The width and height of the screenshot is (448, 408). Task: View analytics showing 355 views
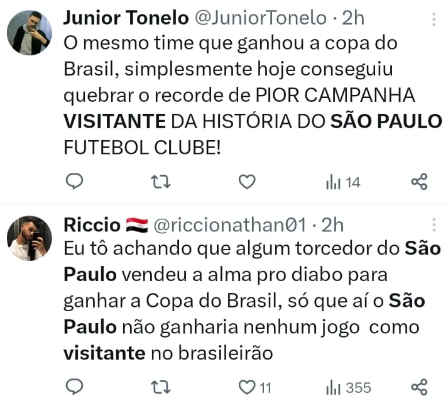coord(348,387)
